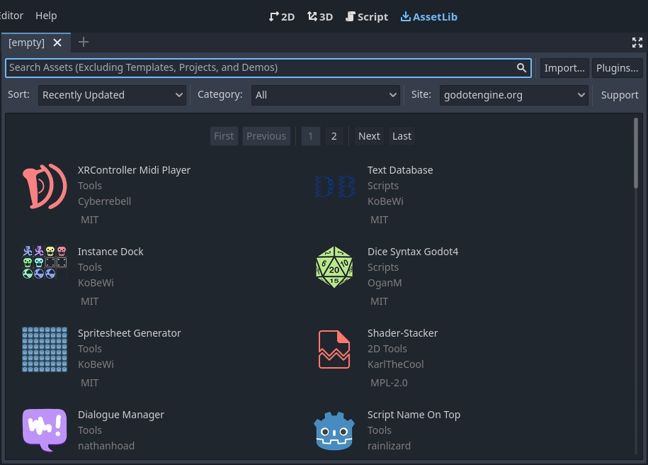Open the Plugins... dialog
The image size is (648, 465).
pyautogui.click(x=617, y=67)
